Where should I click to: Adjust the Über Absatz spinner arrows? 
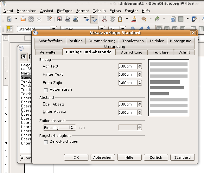point(140,104)
